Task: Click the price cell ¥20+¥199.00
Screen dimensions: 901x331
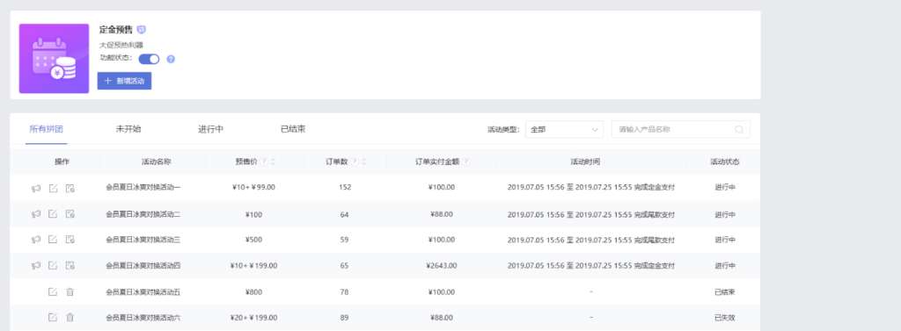Action: (253, 317)
